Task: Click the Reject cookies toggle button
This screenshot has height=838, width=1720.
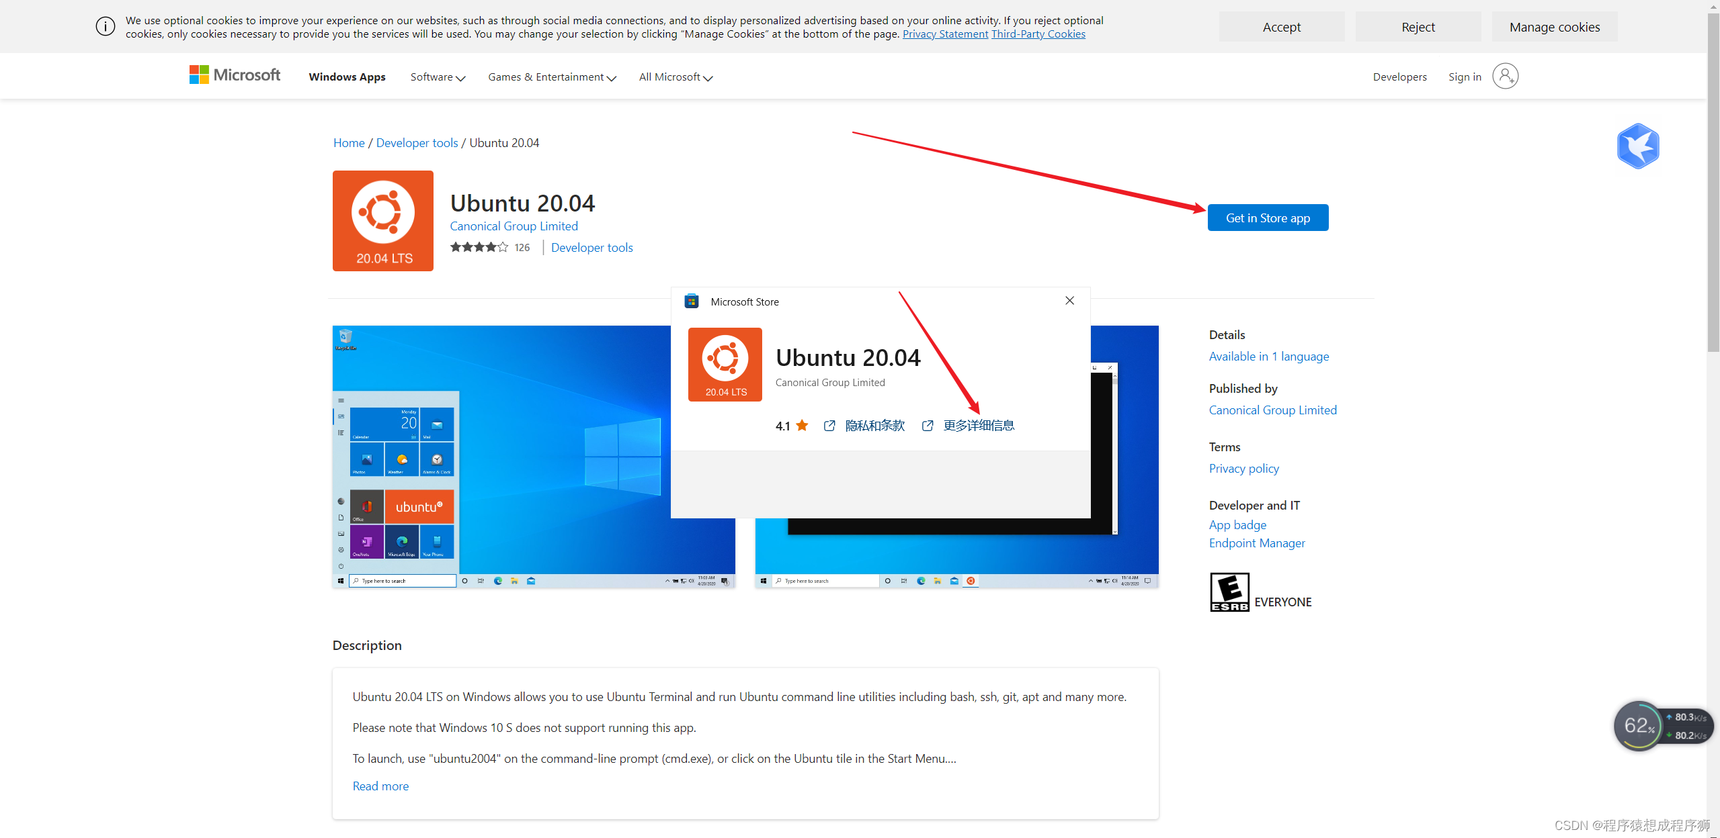Action: coord(1418,26)
